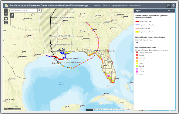Expand the scalebar coordinate widget

coord(5,109)
